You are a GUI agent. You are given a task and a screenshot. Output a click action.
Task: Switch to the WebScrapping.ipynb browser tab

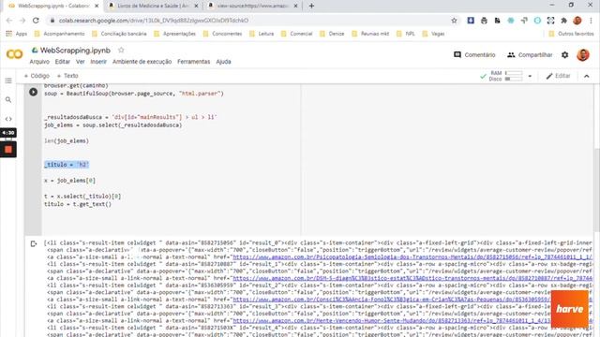point(53,7)
